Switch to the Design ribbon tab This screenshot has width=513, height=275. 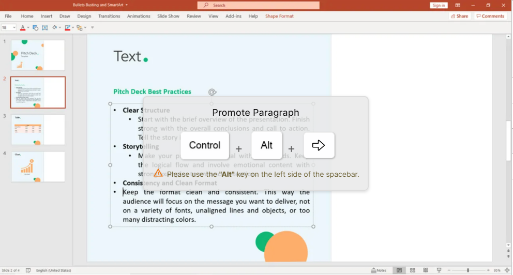84,16
